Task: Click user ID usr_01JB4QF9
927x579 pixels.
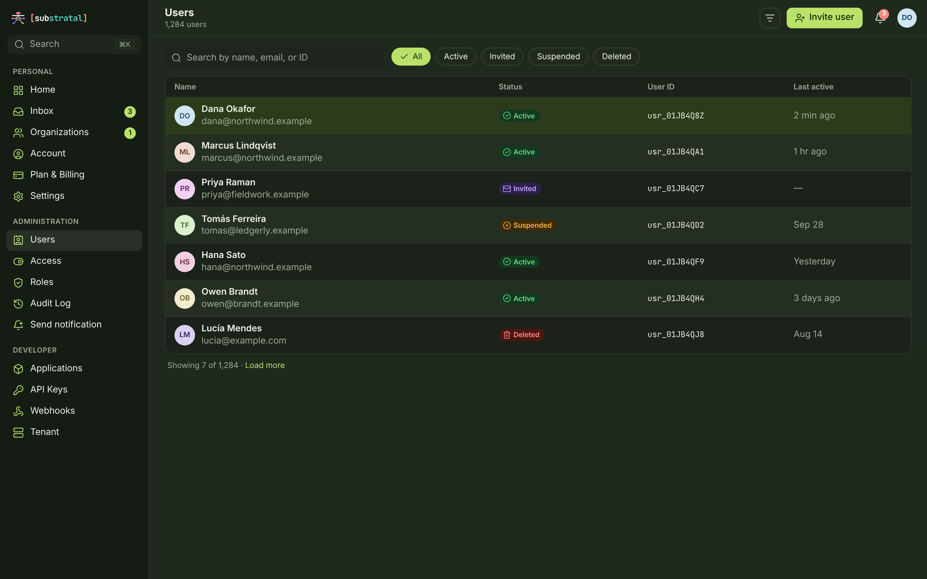Action: pyautogui.click(x=676, y=262)
